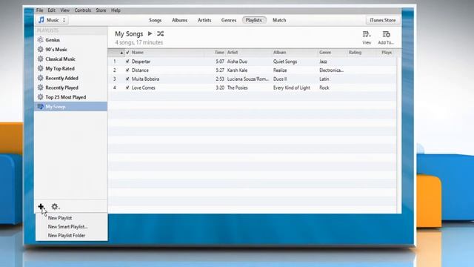Uncheck the Despertar song checkbox

[x=127, y=61]
